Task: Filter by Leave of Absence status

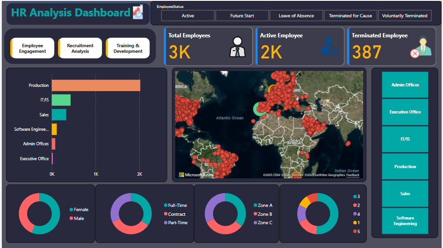Action: pyautogui.click(x=296, y=16)
